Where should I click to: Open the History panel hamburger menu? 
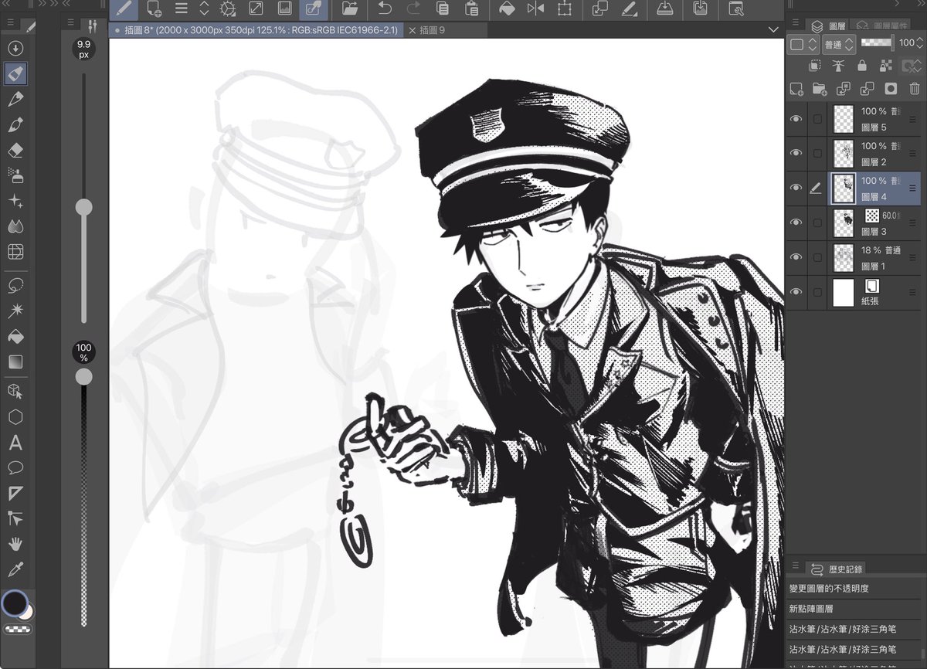tap(794, 567)
